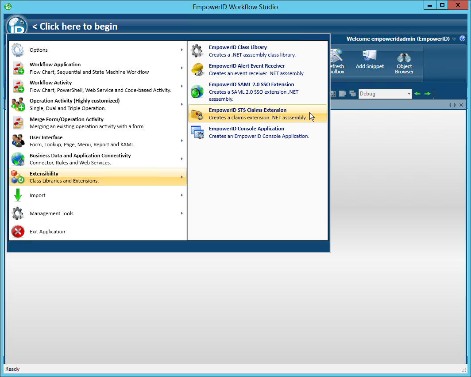The width and height of the screenshot is (471, 377).
Task: Expand the Workflow Application submenu
Action: coord(181,68)
